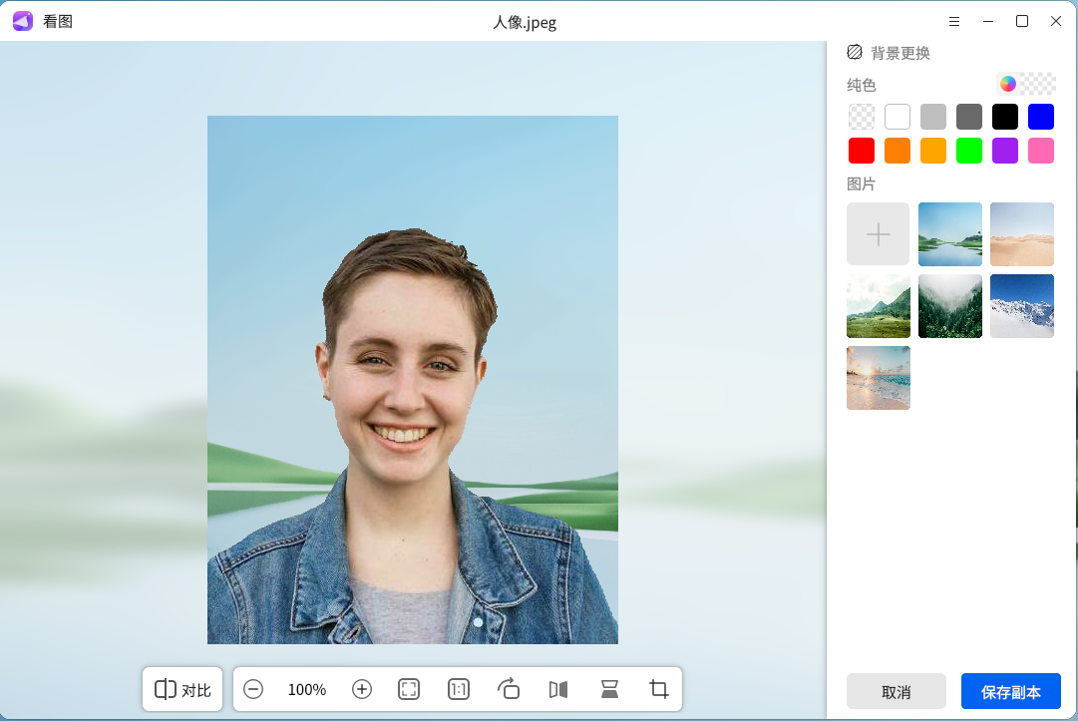Show image at 1:1 actual size
This screenshot has width=1078, height=721.
(459, 689)
